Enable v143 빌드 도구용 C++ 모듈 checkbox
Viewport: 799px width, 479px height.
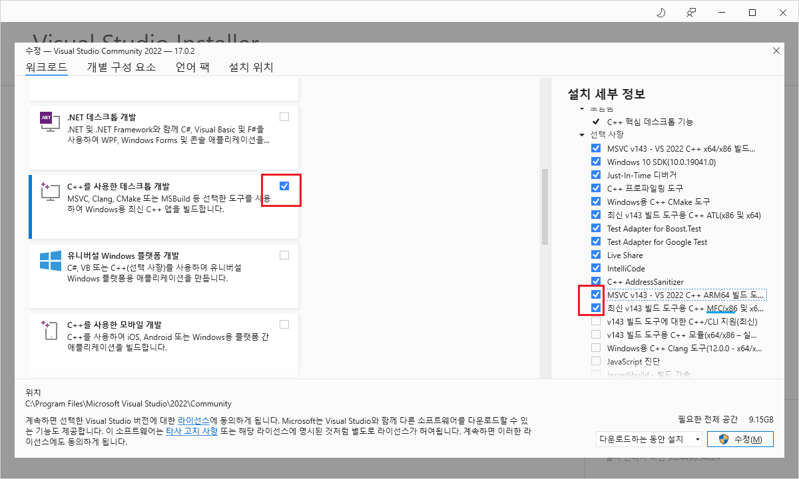[596, 335]
